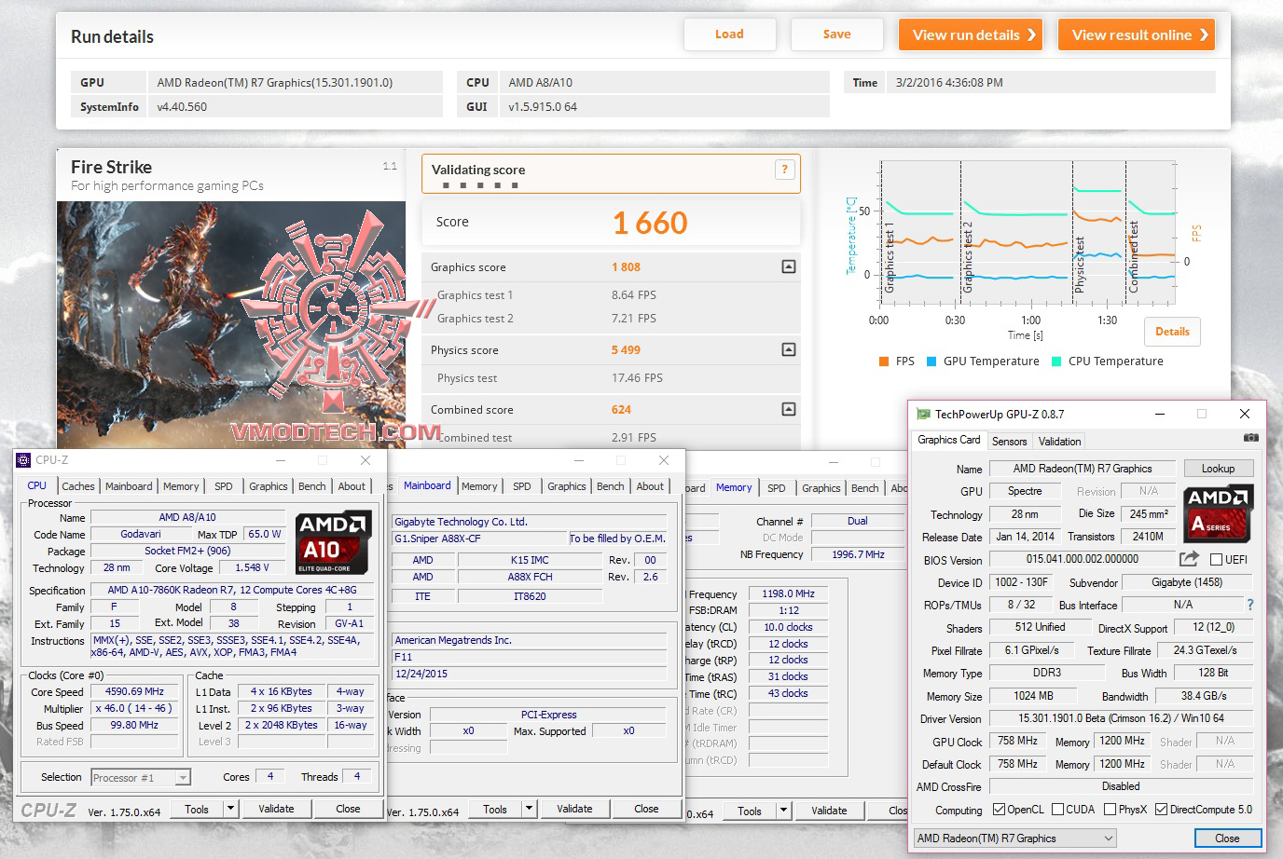Open the Bench tab in CPU-Z CPU window
The height and width of the screenshot is (859, 1283).
312,486
